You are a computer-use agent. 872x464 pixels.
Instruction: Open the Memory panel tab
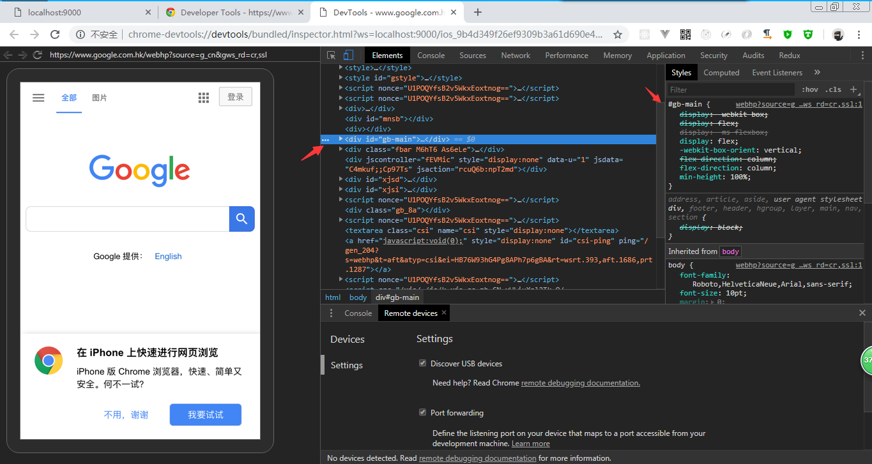(618, 56)
